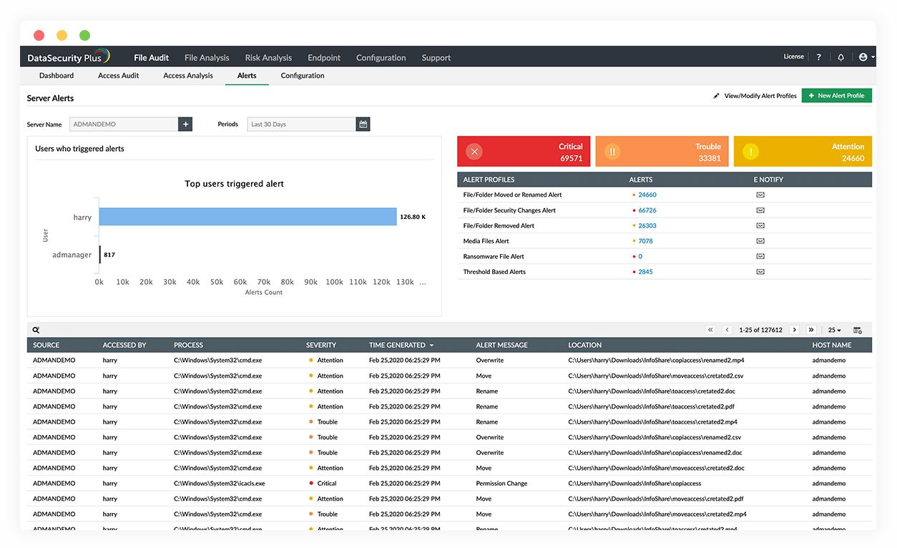Click email notify icon for Threshold Based Alerts
Screen dimensions: 897x548
pyautogui.click(x=760, y=272)
